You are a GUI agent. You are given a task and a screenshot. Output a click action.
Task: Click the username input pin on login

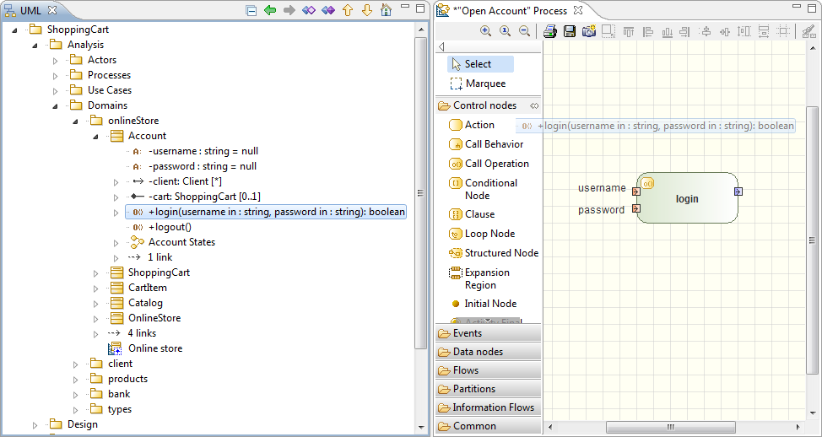click(635, 192)
